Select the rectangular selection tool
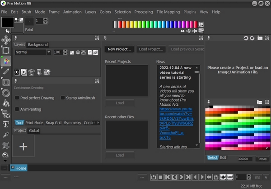 coord(6,50)
